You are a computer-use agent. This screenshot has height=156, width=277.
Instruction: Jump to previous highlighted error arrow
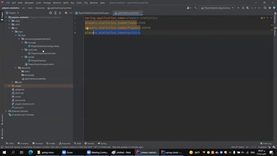point(267,18)
